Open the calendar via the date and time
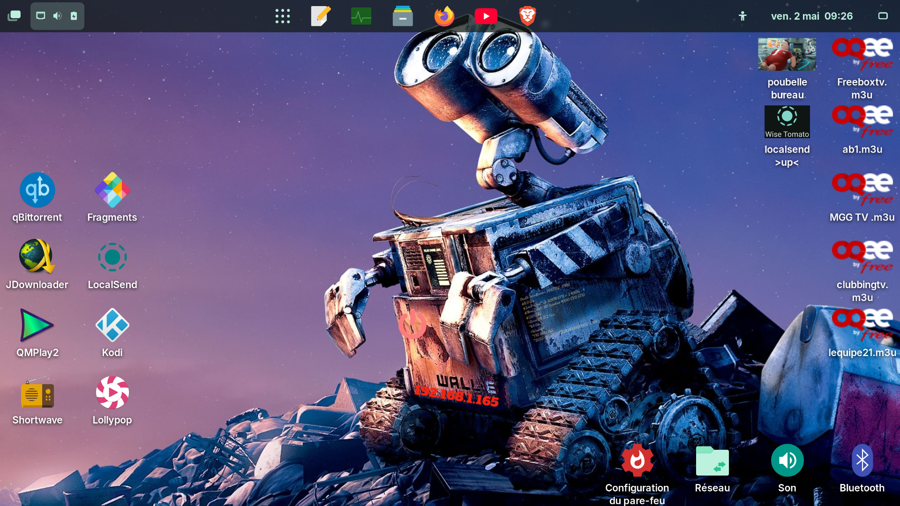 coord(812,16)
